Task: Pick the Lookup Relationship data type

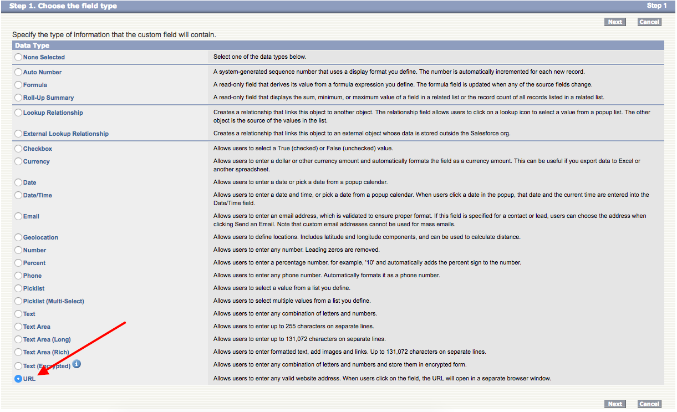Action: coord(19,113)
